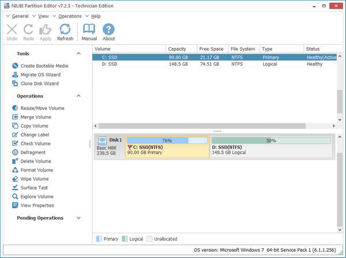Choose Defragment from Operations list
This screenshot has width=346, height=258.
point(33,152)
